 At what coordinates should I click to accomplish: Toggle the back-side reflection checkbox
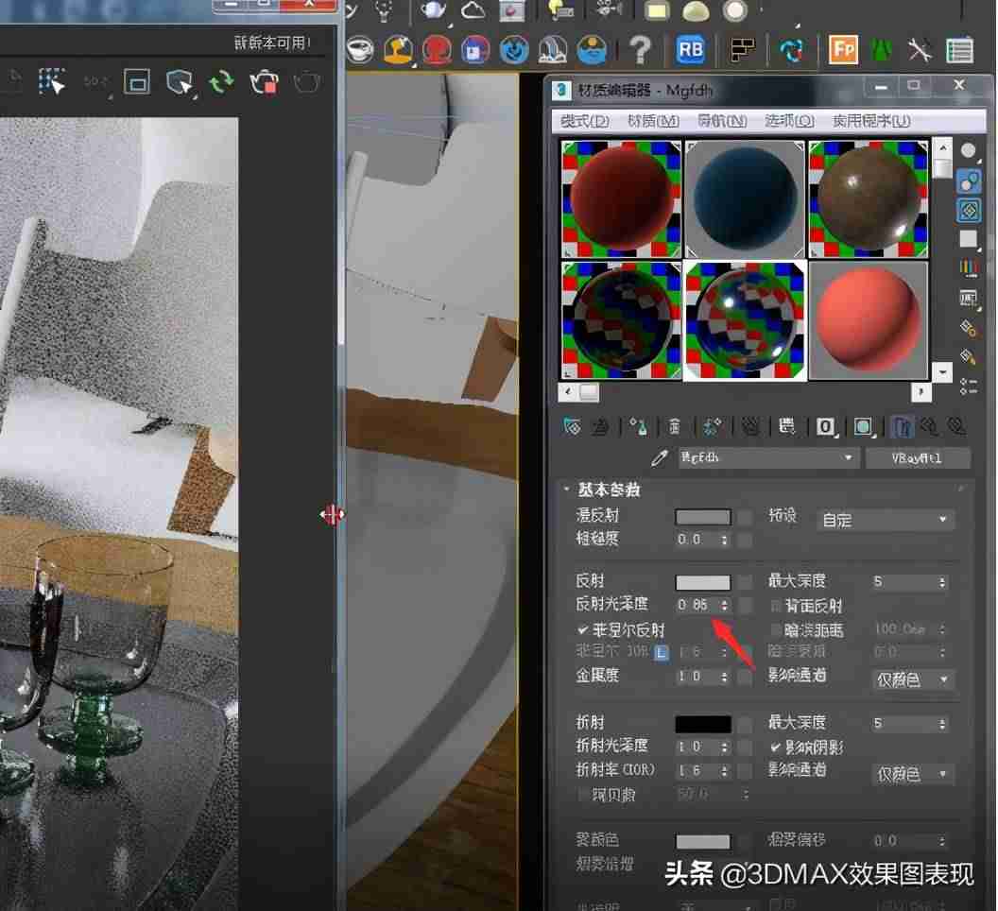pos(776,605)
